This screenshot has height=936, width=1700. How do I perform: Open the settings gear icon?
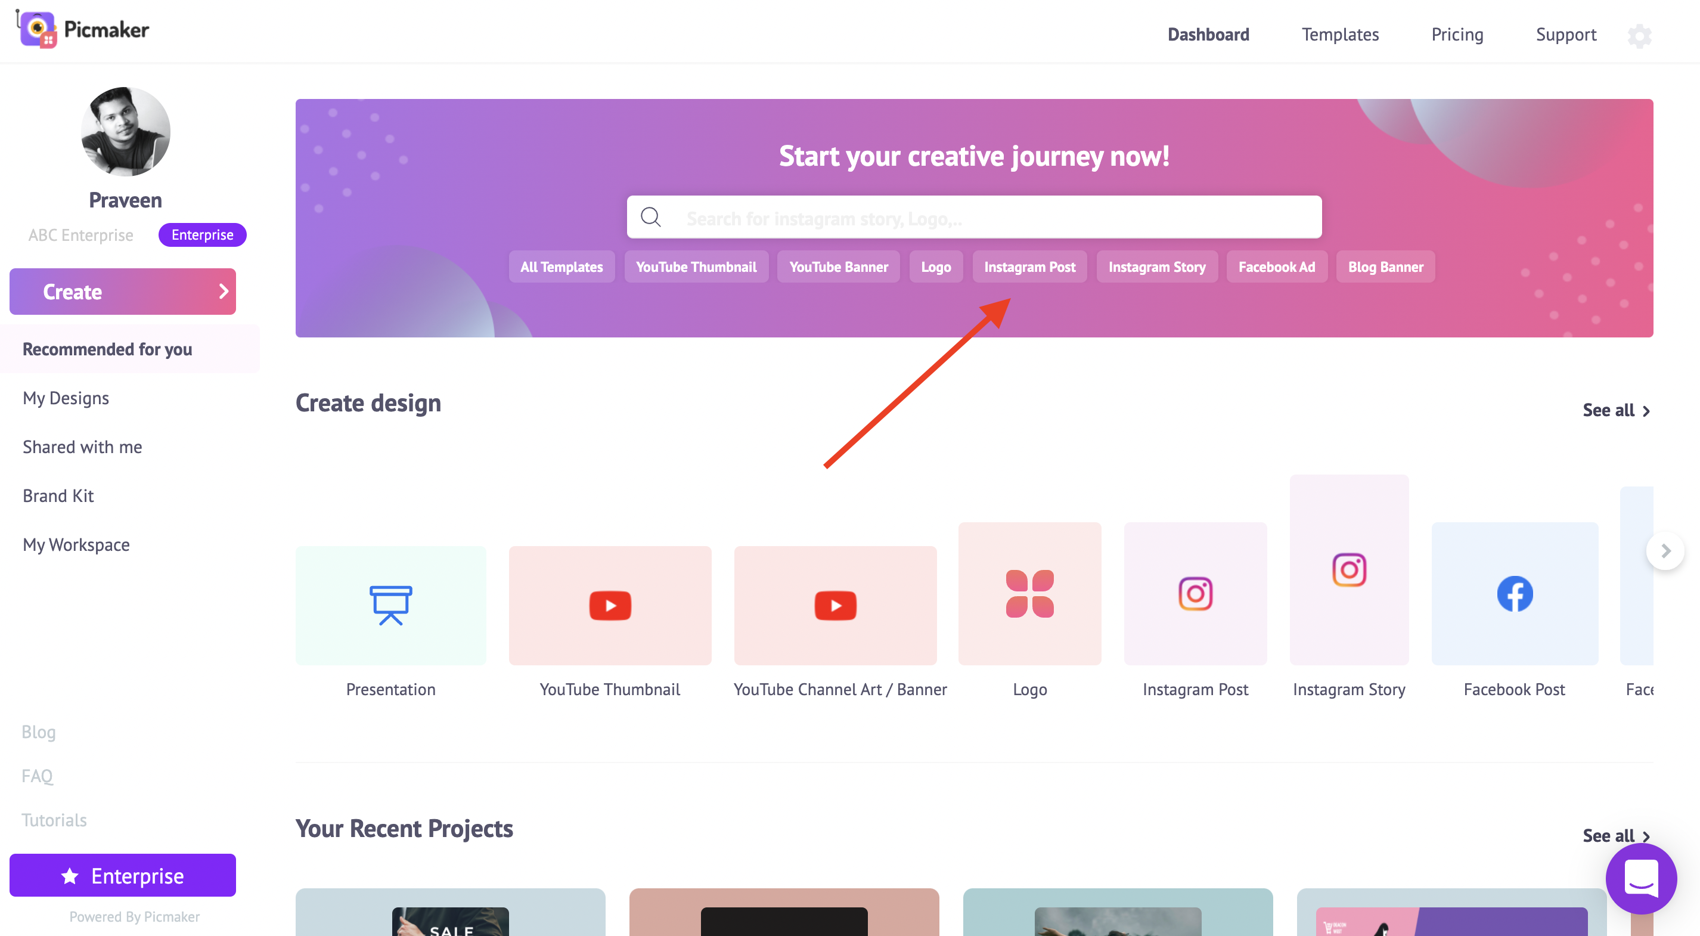[x=1639, y=36]
